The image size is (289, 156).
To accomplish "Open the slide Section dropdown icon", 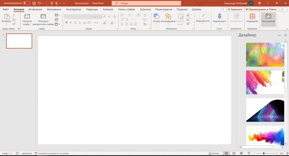I will click(57, 24).
